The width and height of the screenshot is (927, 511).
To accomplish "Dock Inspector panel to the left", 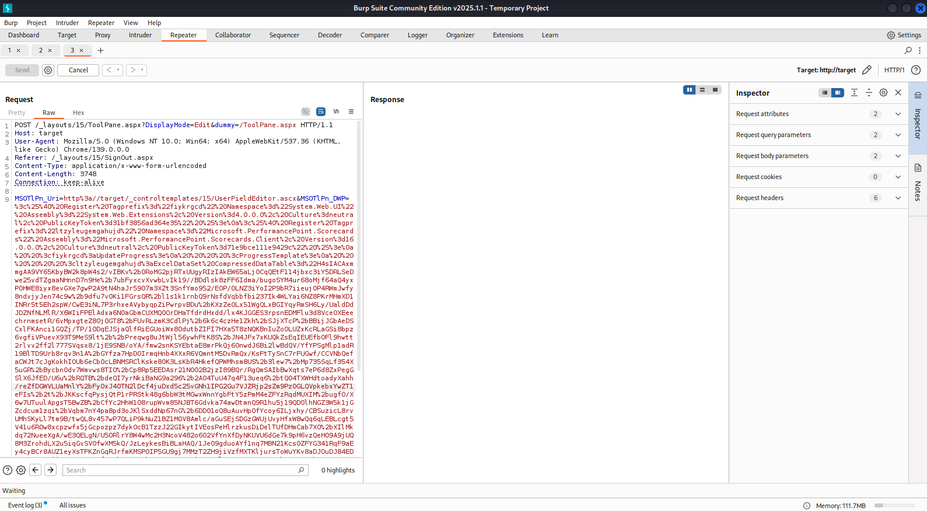I will pyautogui.click(x=824, y=93).
